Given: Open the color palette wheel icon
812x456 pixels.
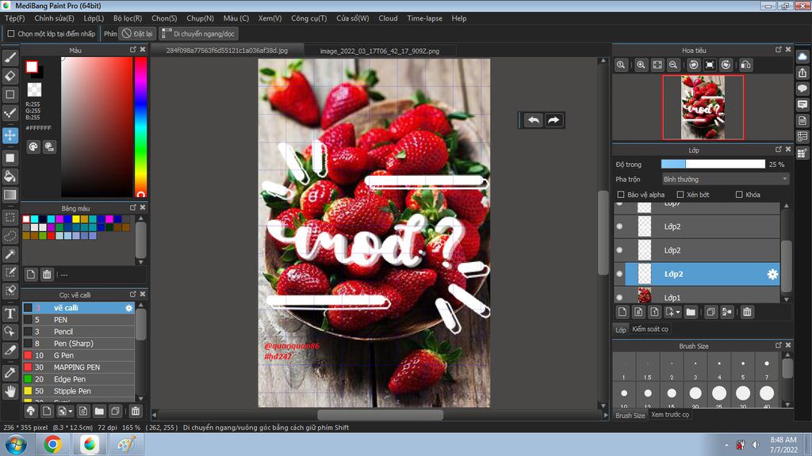Looking at the screenshot, I should [33, 146].
